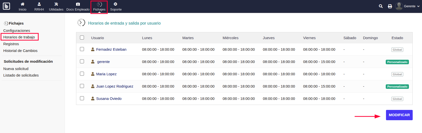Click the Soporte lifebuoy icon
The height and width of the screenshot is (133, 422).
[x=115, y=4]
